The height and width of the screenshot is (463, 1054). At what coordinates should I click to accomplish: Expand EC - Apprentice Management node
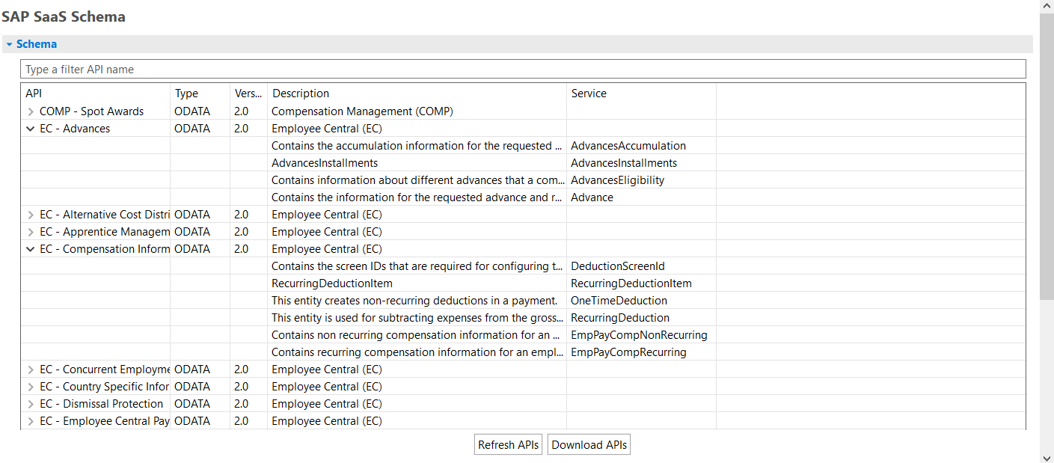[x=31, y=232]
